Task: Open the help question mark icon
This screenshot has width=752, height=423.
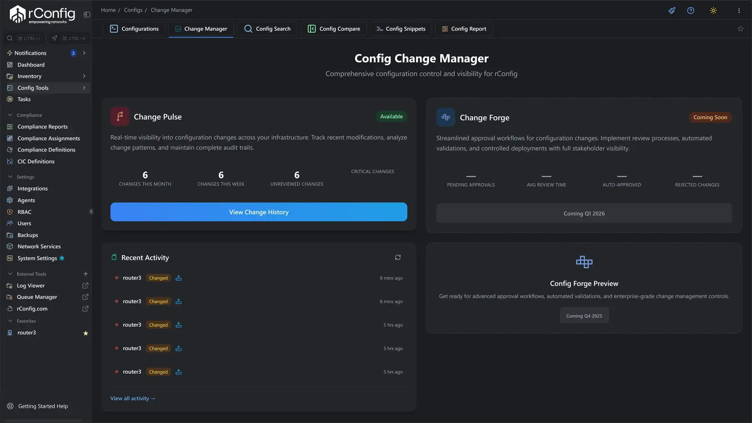Action: (691, 10)
